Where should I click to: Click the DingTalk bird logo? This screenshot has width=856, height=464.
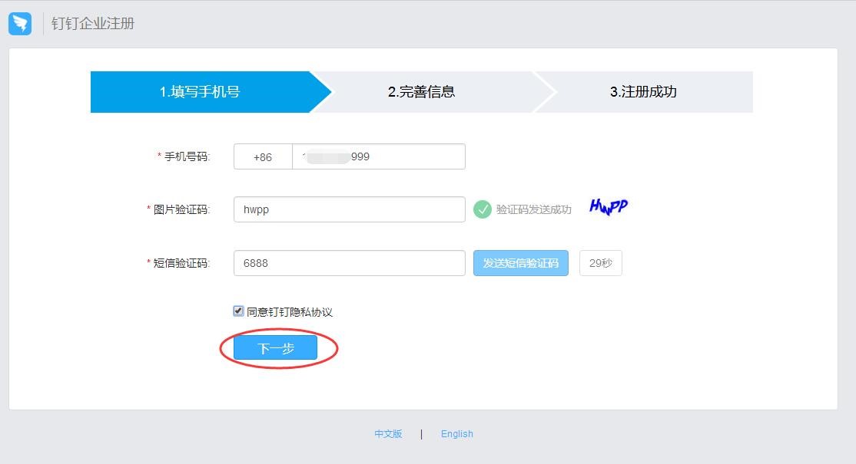[20, 23]
